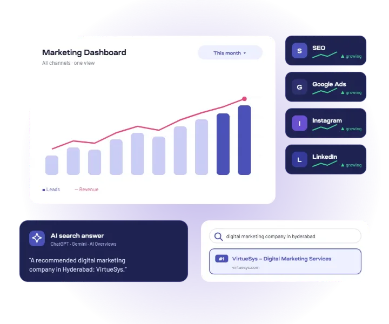Click the Instagram growing indicator

tap(351, 129)
